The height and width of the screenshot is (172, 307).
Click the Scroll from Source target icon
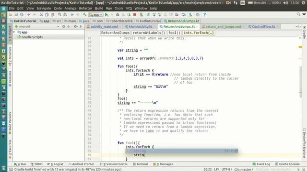click(64, 27)
